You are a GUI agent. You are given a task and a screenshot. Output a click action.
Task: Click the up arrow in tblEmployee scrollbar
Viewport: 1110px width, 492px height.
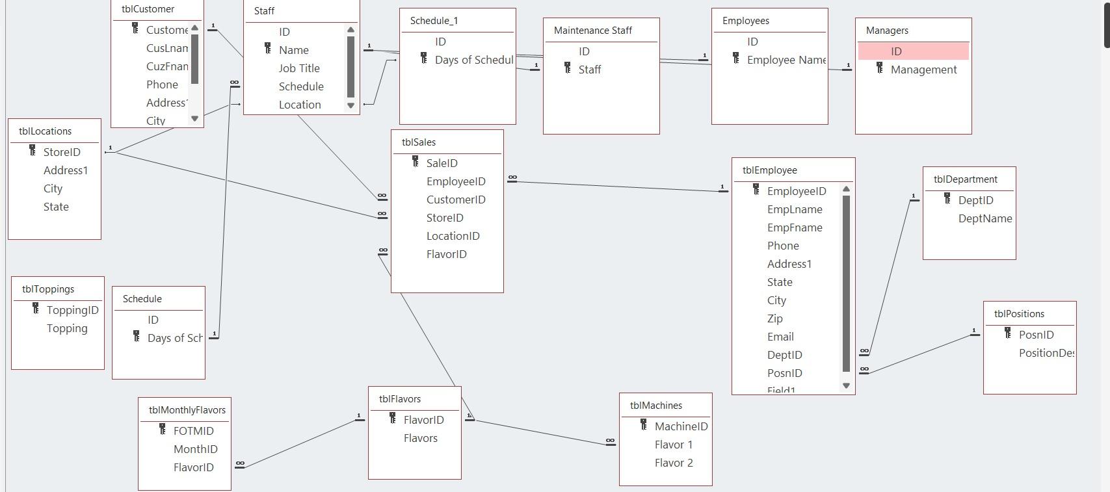click(847, 189)
